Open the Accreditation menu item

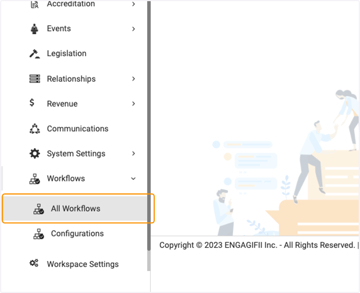coord(71,4)
